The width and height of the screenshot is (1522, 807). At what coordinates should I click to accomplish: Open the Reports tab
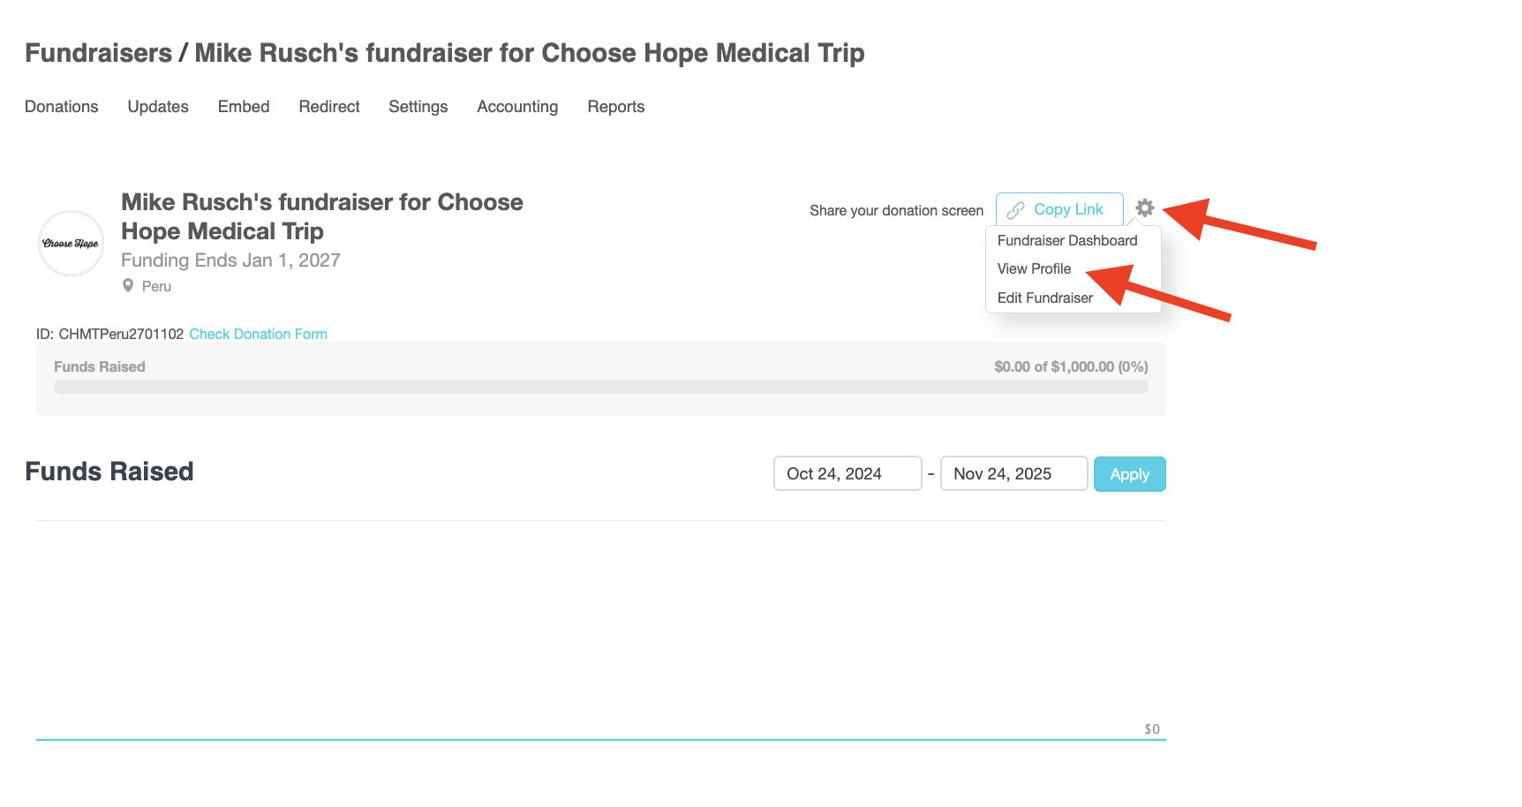[616, 107]
